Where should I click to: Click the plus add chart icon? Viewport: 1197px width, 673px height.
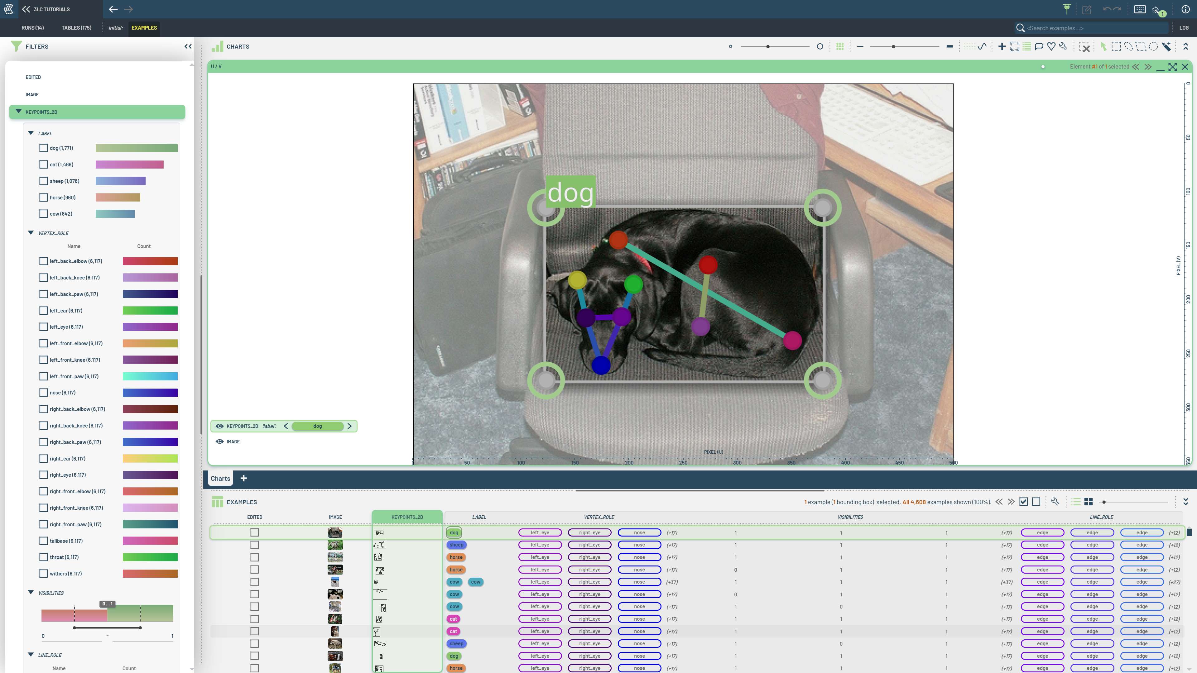(x=1002, y=46)
